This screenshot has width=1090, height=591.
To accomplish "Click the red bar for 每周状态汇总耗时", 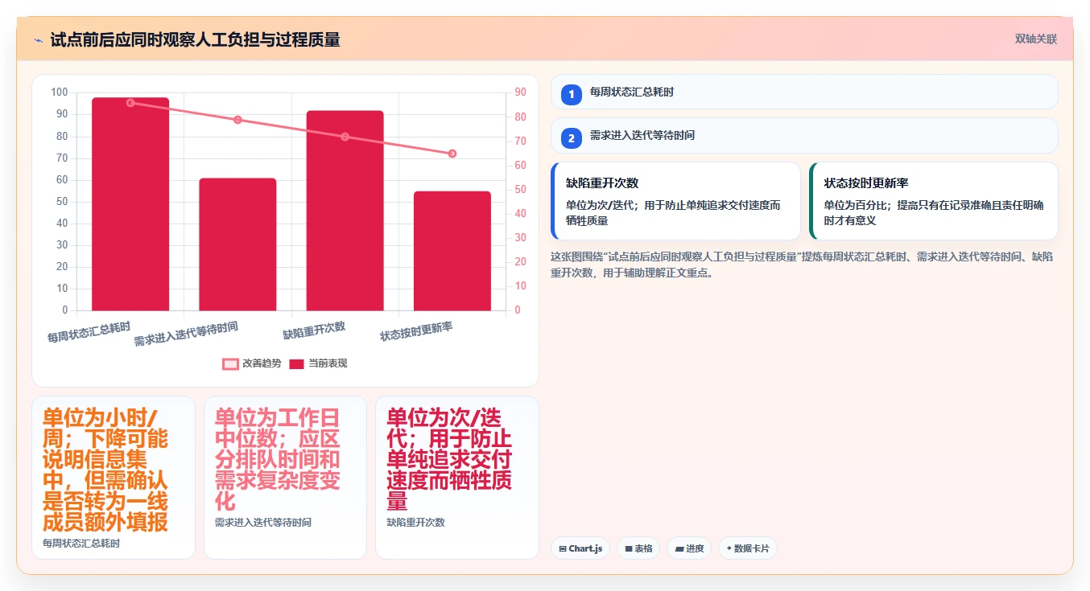I will coord(130,203).
